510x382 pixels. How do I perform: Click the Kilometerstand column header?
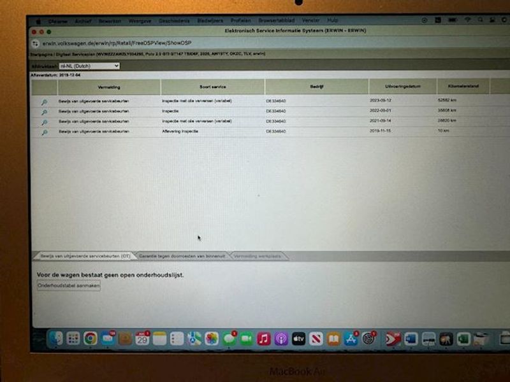tap(463, 87)
